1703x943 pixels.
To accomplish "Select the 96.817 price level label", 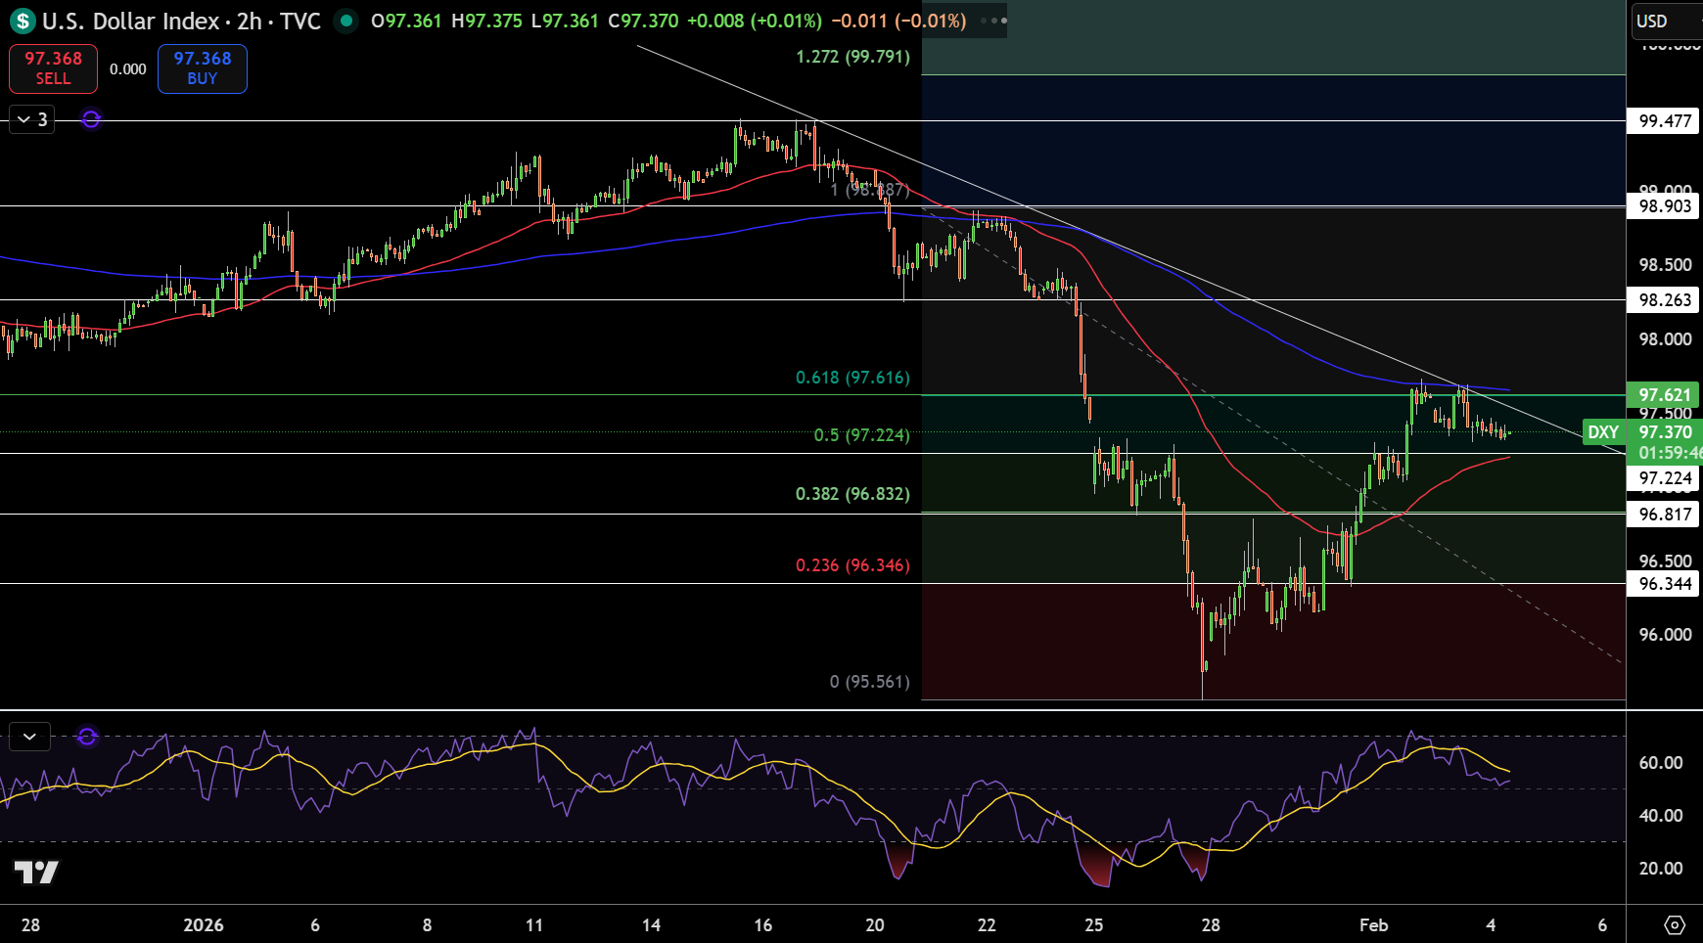I will pyautogui.click(x=1665, y=515).
